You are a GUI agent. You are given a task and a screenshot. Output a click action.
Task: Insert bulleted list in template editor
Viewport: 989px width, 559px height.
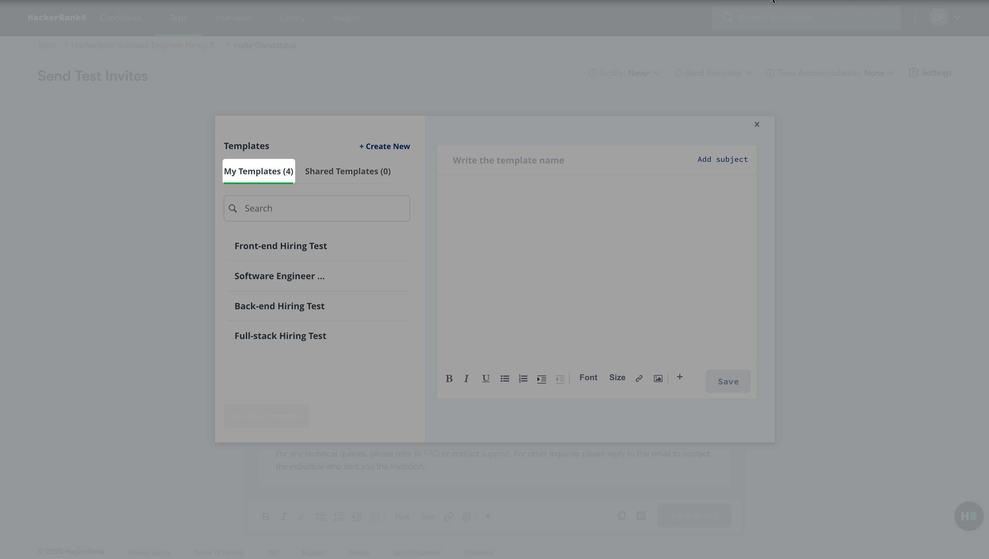[x=505, y=379]
